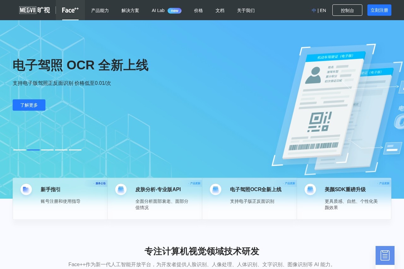The width and height of the screenshot is (404, 269).
Task: Click the text 支持电子版驾照正反面识别 价格低至0.01/次
Action: click(62, 83)
